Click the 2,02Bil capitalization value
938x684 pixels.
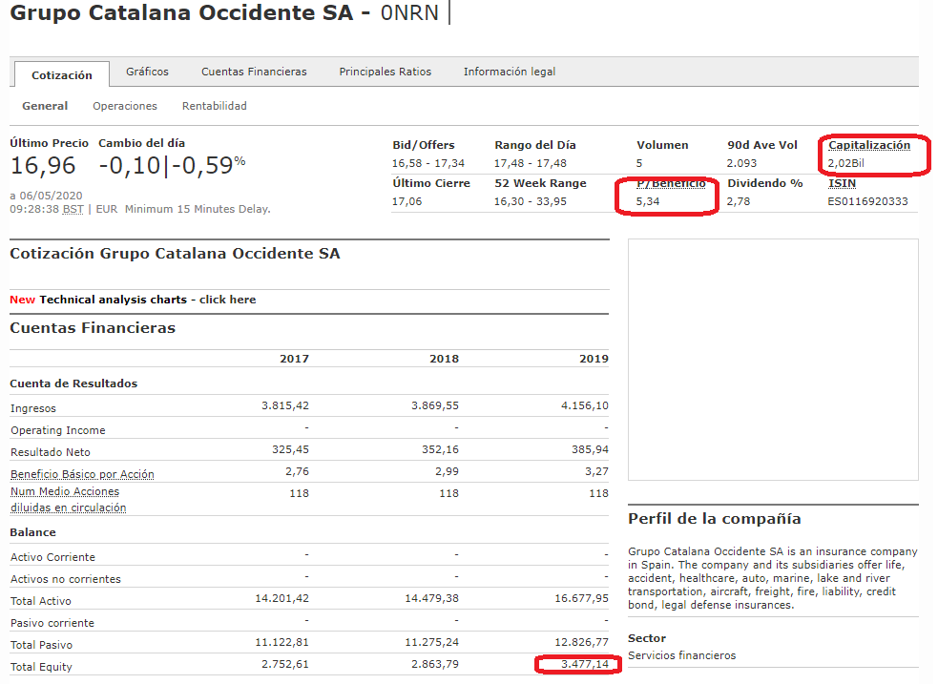845,163
